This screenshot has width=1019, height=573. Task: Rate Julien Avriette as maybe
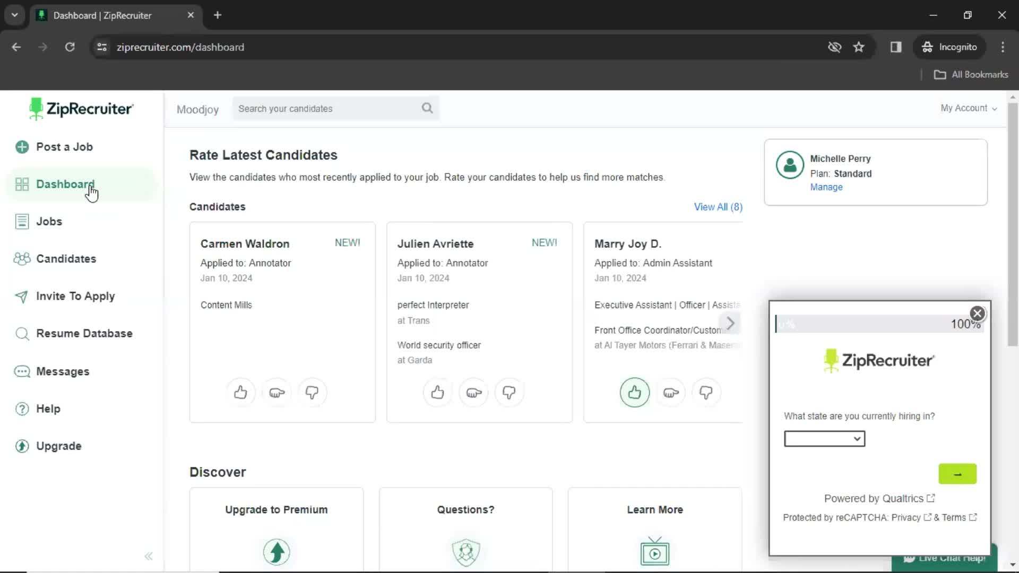point(473,393)
